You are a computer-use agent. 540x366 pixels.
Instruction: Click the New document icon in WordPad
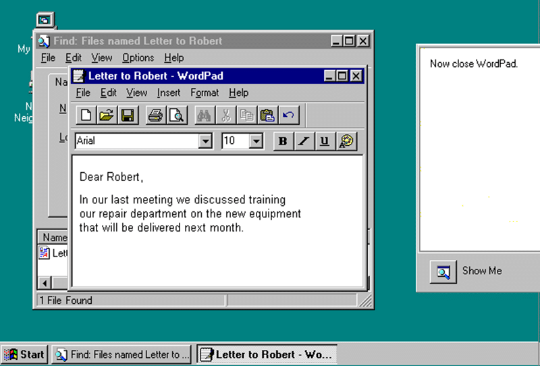86,115
